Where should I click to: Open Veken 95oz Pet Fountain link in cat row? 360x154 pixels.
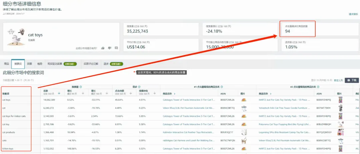click(x=189, y=108)
